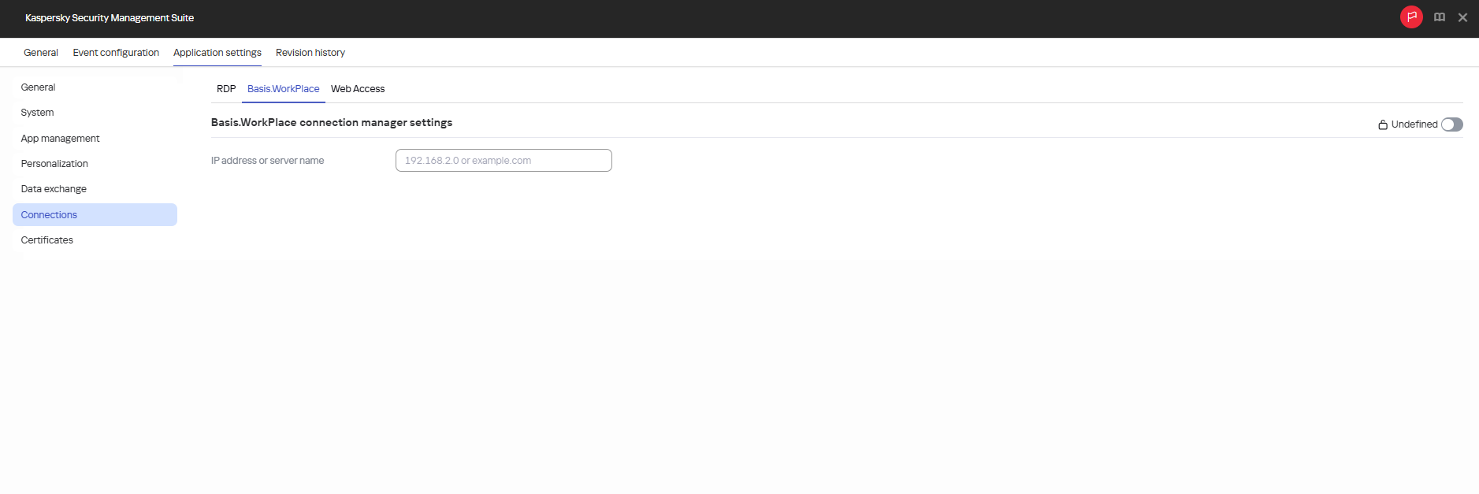The height and width of the screenshot is (494, 1479).
Task: Switch to the RDP sub-tab
Action: (226, 89)
